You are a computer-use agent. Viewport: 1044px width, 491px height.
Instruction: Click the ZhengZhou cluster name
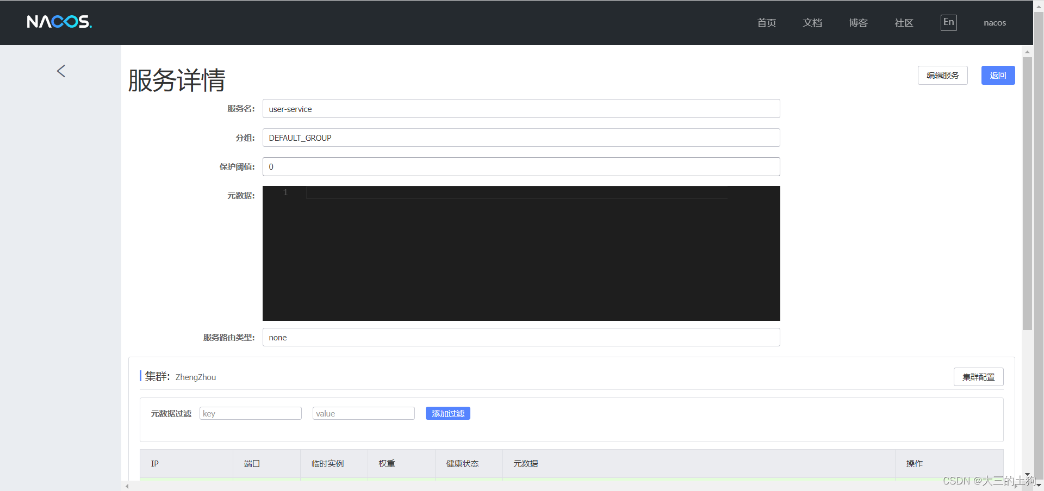(196, 377)
